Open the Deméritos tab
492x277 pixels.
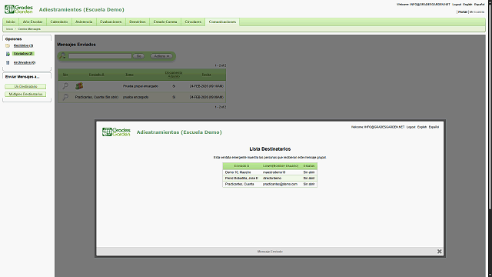point(138,22)
